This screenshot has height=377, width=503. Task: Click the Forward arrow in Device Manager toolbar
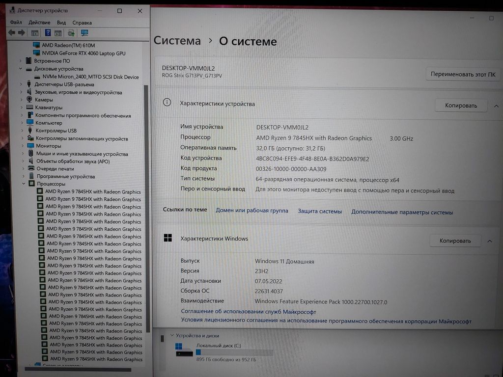(x=22, y=33)
